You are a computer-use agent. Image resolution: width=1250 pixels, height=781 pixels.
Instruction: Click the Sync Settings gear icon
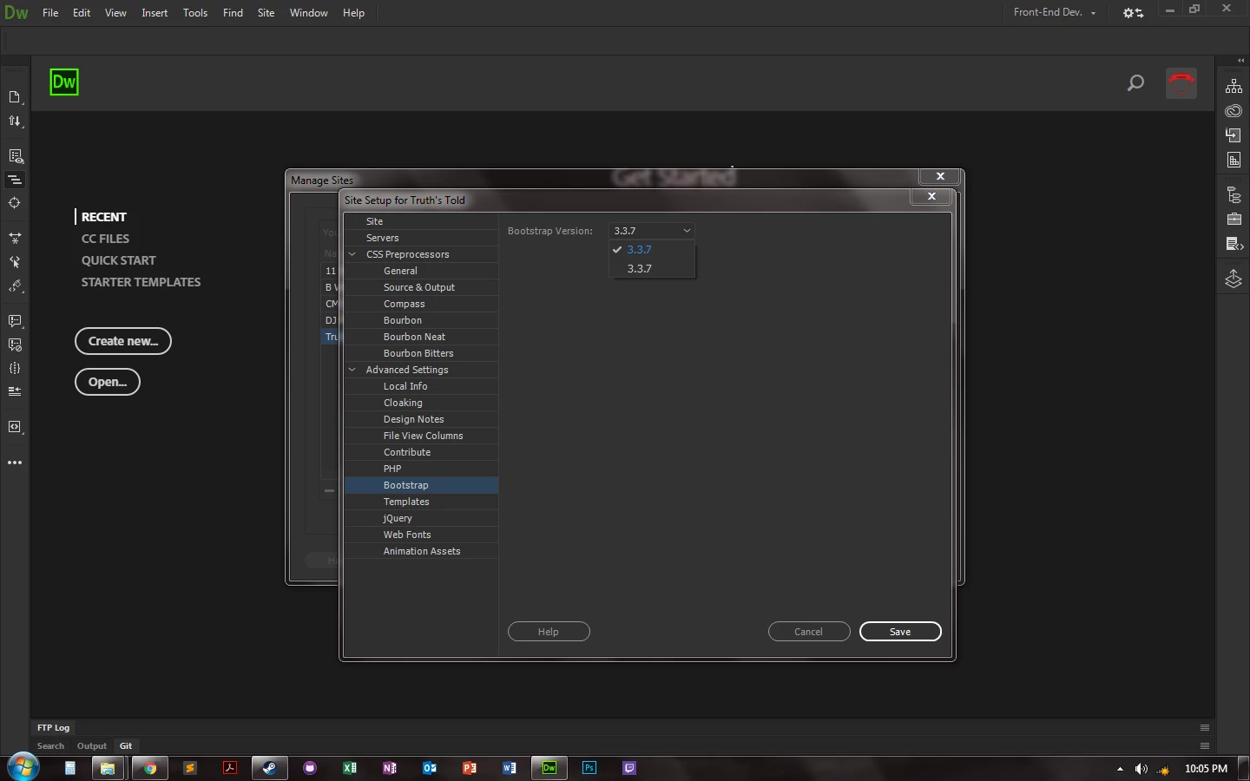(x=1133, y=13)
